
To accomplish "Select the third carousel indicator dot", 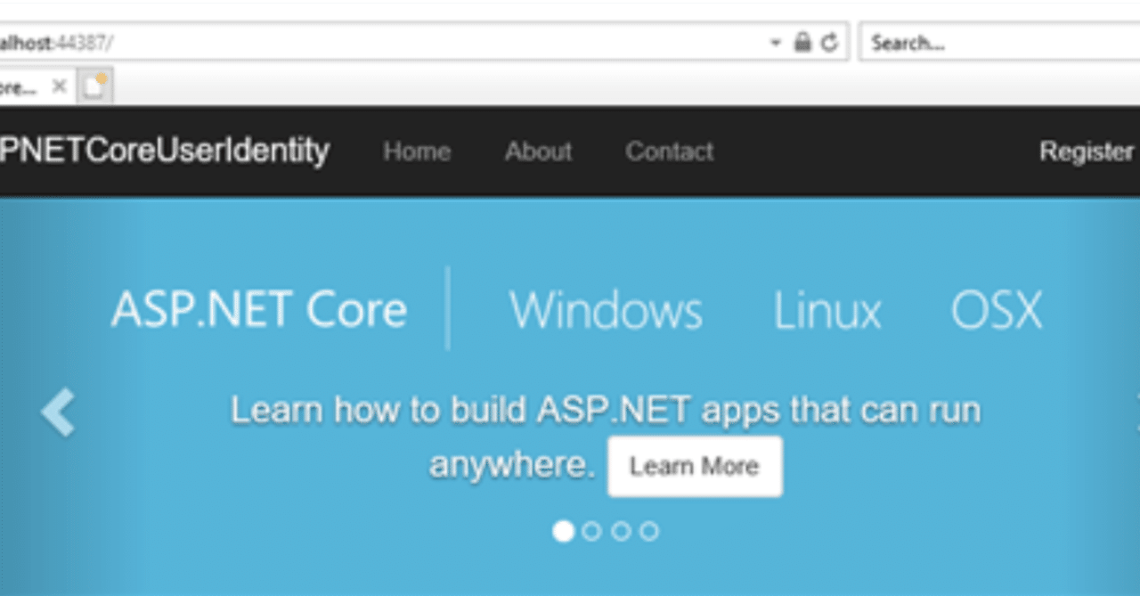I will [621, 531].
